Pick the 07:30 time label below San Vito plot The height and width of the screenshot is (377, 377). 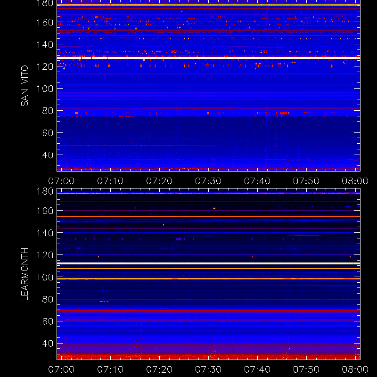[208, 181]
